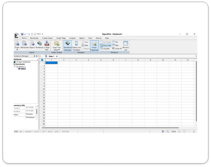211x167 pixels.
Task: Click the magnifier zoom icon in status bar
Action: pyautogui.click(x=168, y=132)
